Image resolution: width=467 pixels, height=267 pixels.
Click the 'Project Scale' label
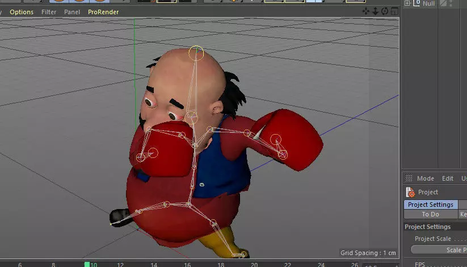pos(433,239)
